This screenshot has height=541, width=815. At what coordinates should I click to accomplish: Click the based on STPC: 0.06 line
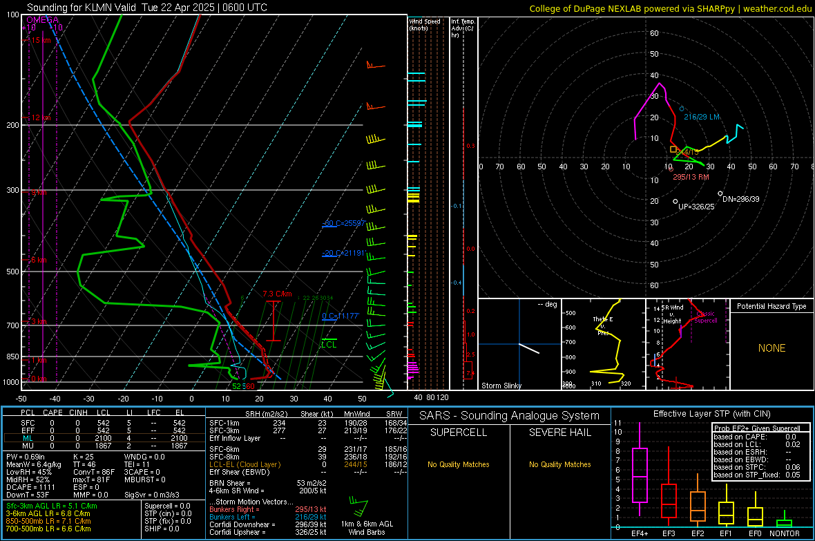point(757,467)
